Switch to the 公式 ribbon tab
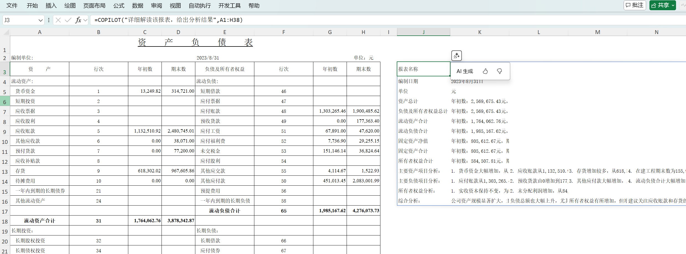 [x=119, y=6]
